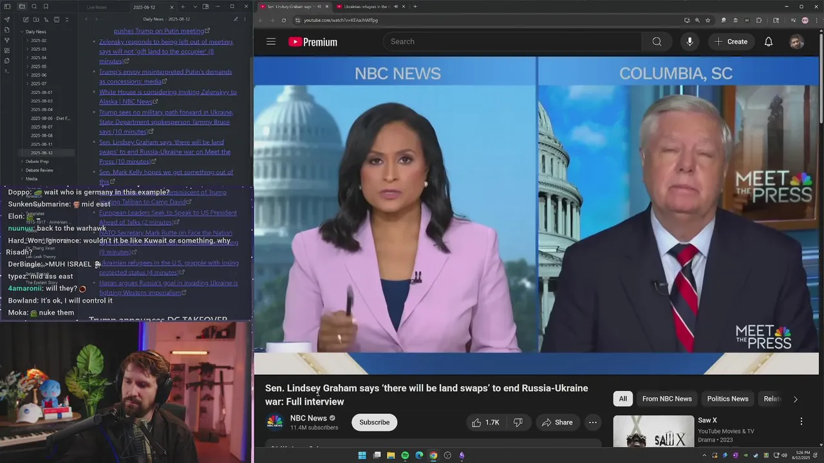Collapse all folders in Obsidian explorer

[67, 19]
